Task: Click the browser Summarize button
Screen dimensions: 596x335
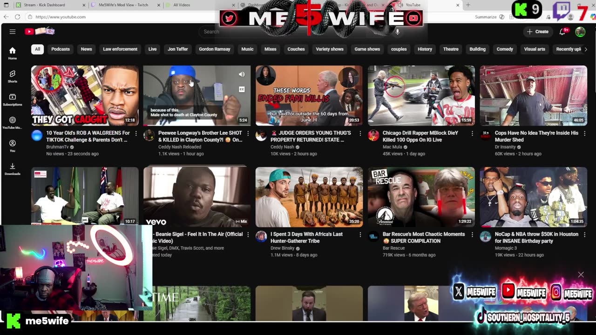Action: point(486,17)
